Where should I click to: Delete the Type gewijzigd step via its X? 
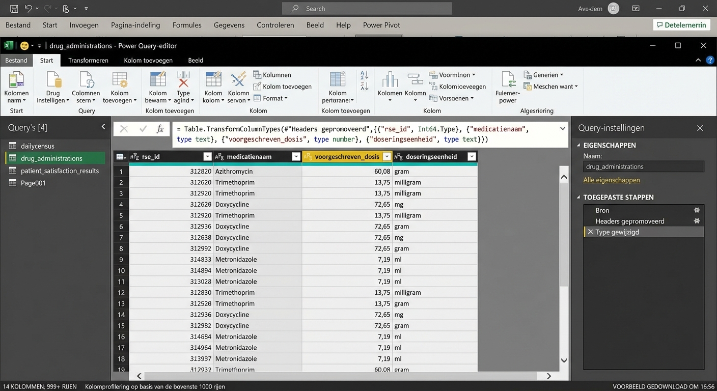coord(590,232)
